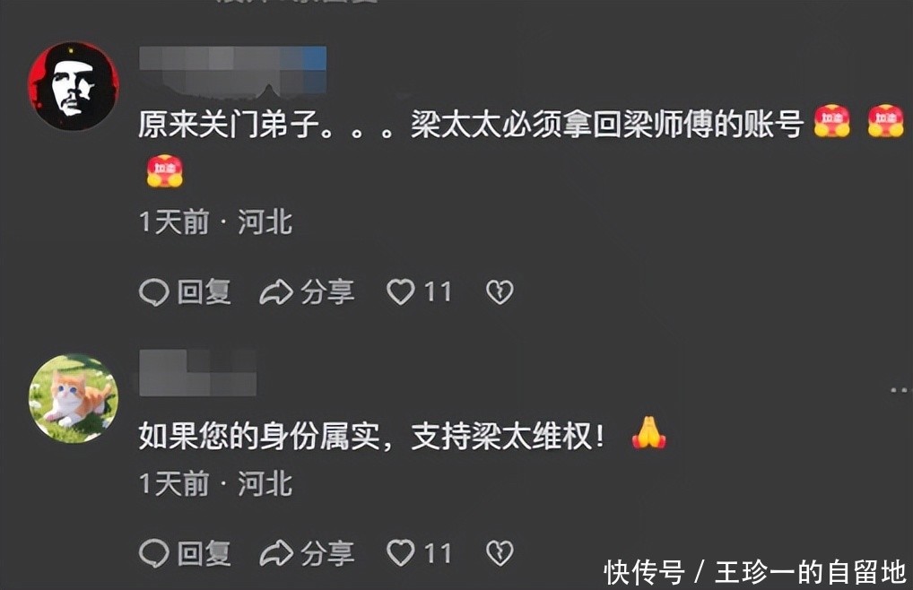Click first red cheering emoji in first comment

[831, 122]
